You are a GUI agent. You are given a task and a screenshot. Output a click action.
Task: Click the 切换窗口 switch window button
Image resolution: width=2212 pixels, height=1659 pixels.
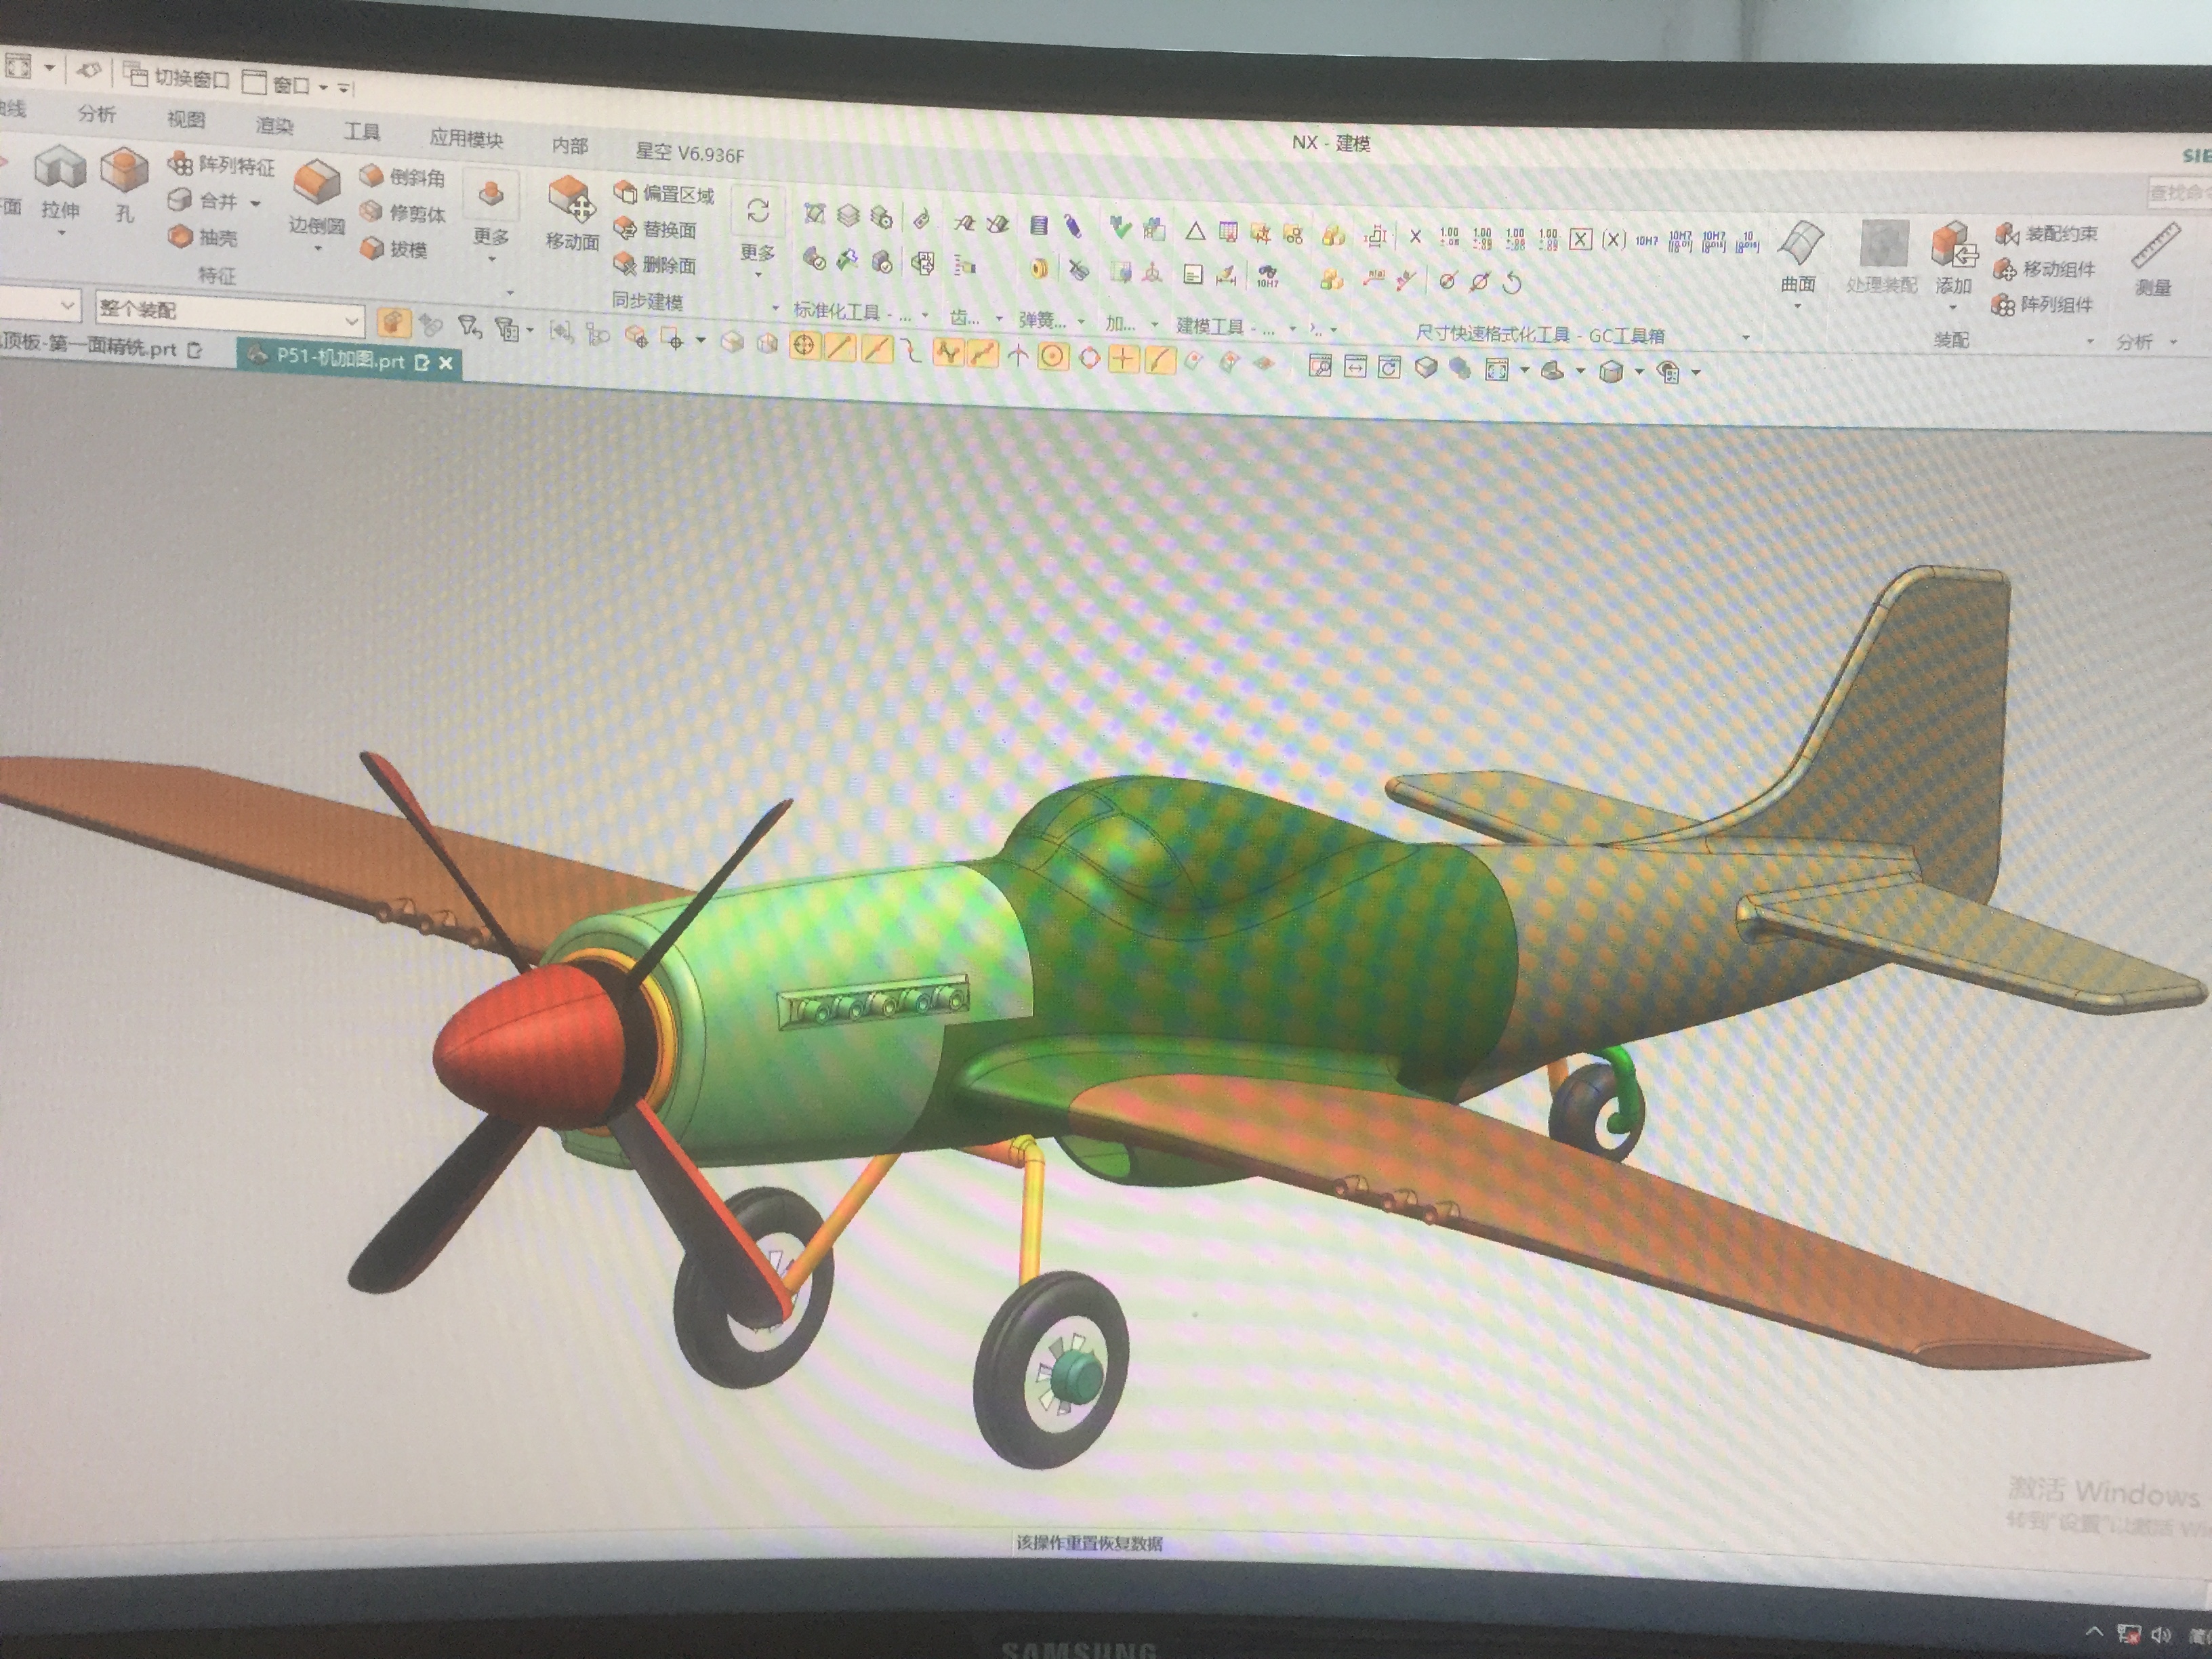176,77
